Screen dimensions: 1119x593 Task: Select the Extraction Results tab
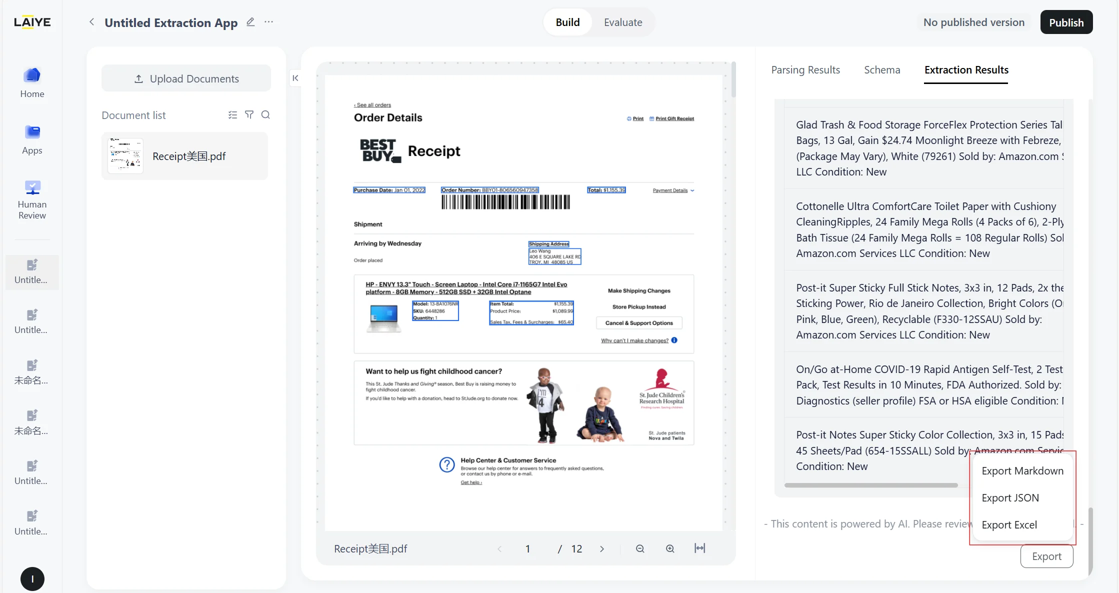(966, 70)
